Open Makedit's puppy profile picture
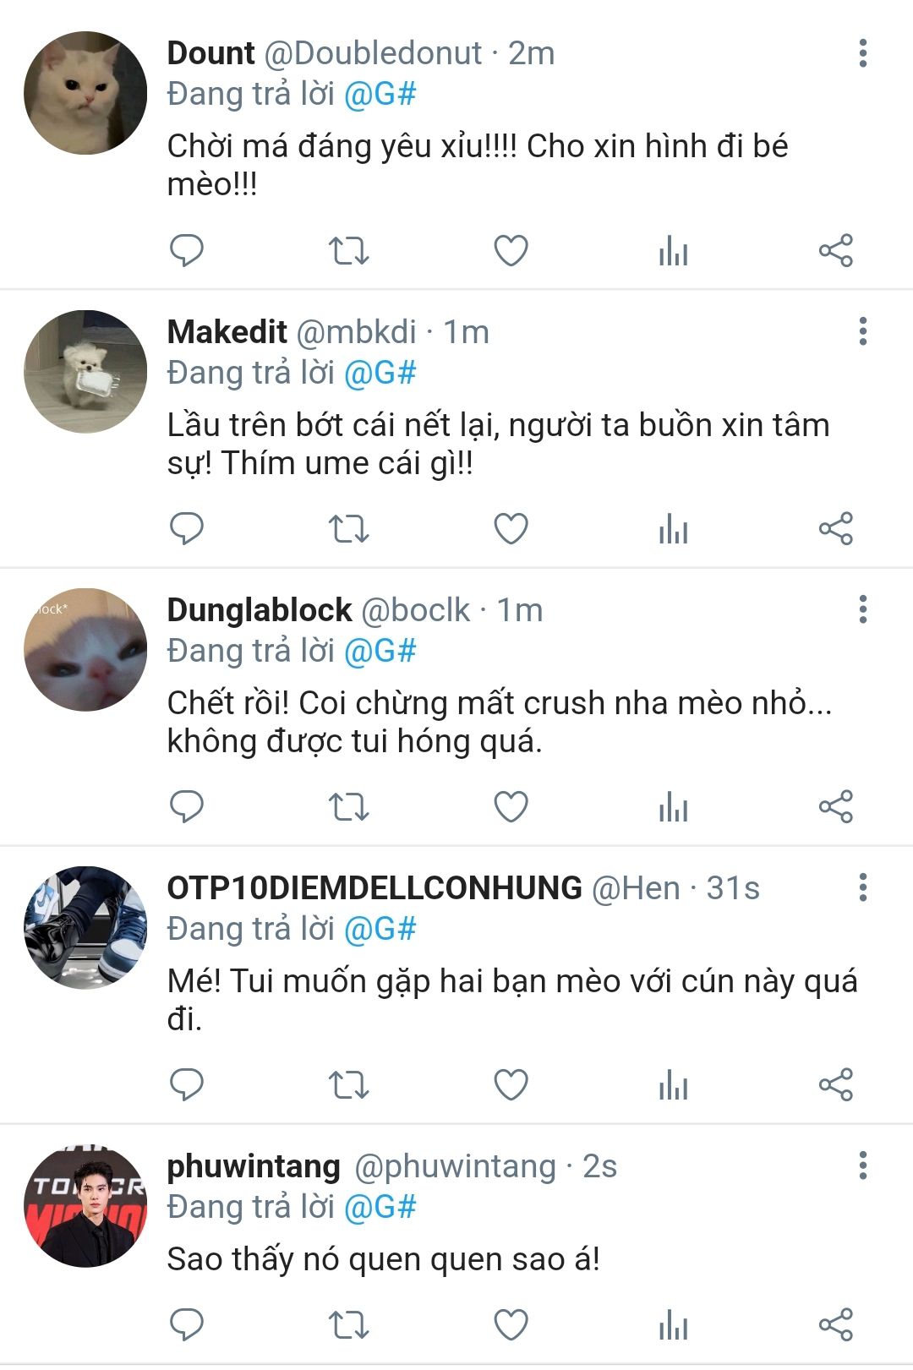The height and width of the screenshot is (1370, 913). click(85, 372)
